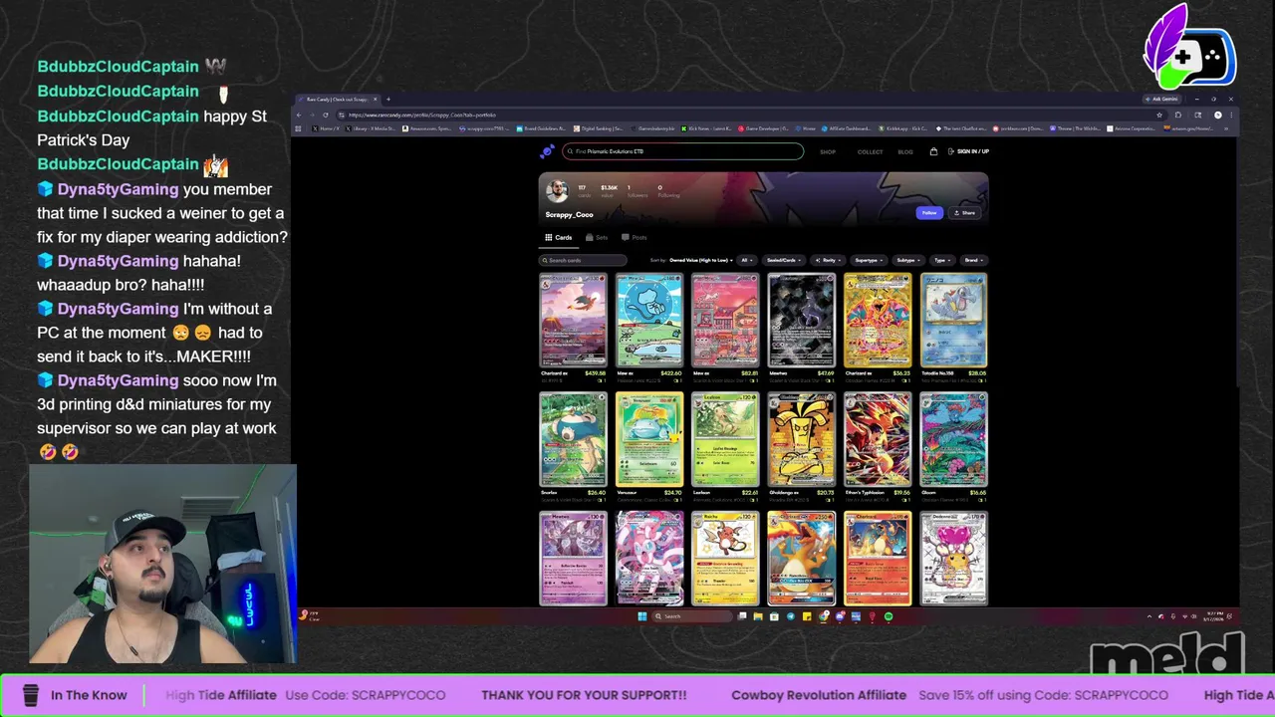Image resolution: width=1275 pixels, height=717 pixels.
Task: Open Sticky Notes yellow taskbar icon
Action: click(x=807, y=616)
